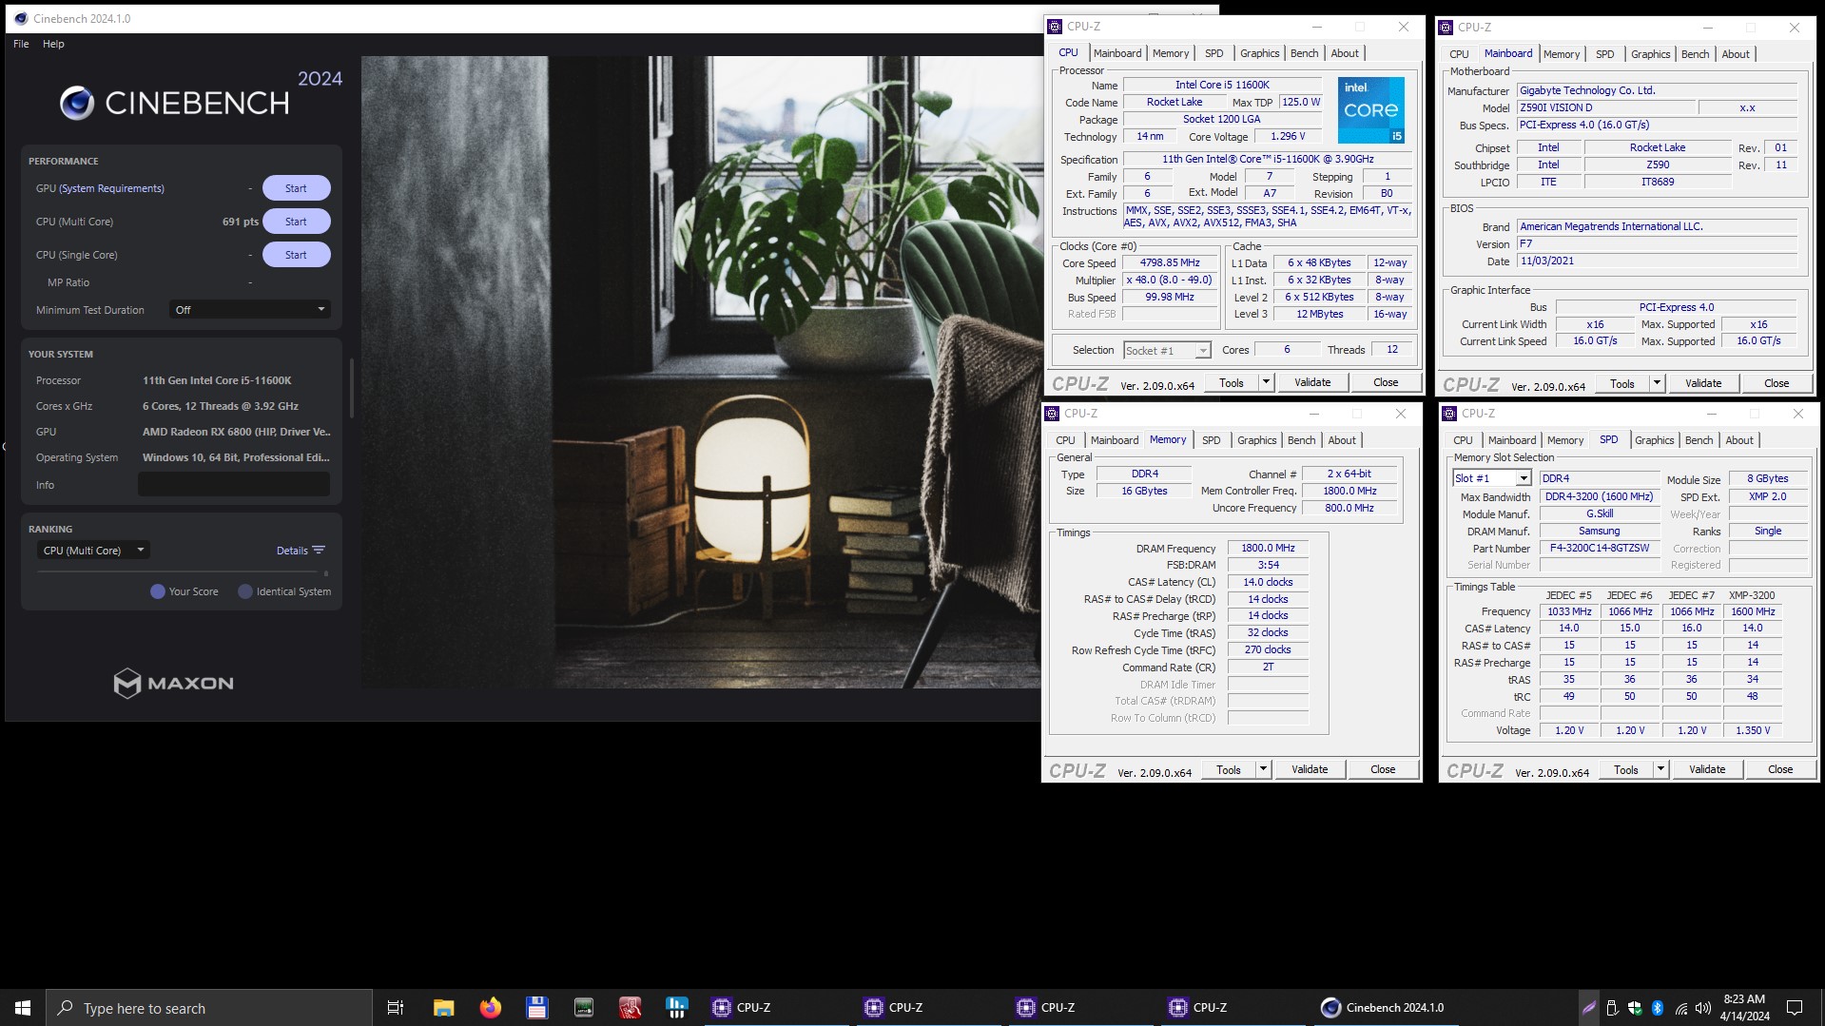Open Windows Security from the tray
The width and height of the screenshot is (1825, 1026).
[x=1635, y=1008]
